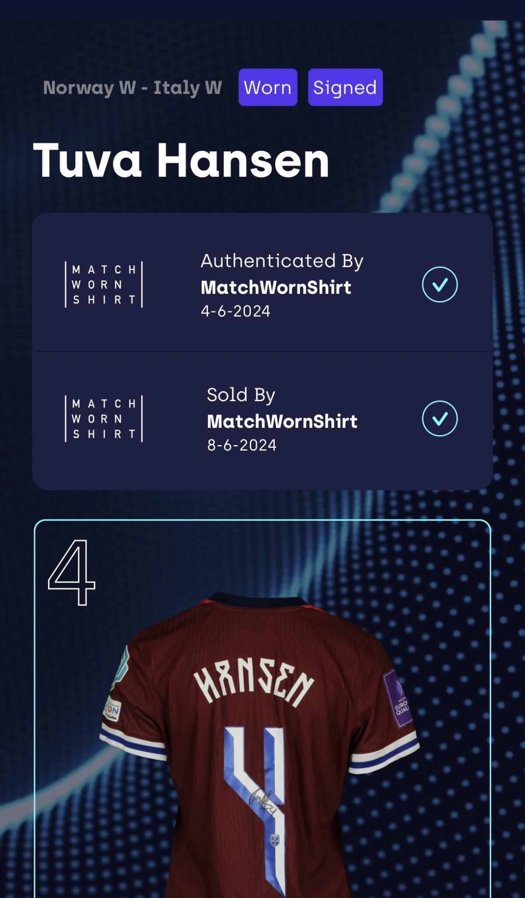Tap the Worn badge
Viewport: 525px width, 898px height.
[x=268, y=87]
